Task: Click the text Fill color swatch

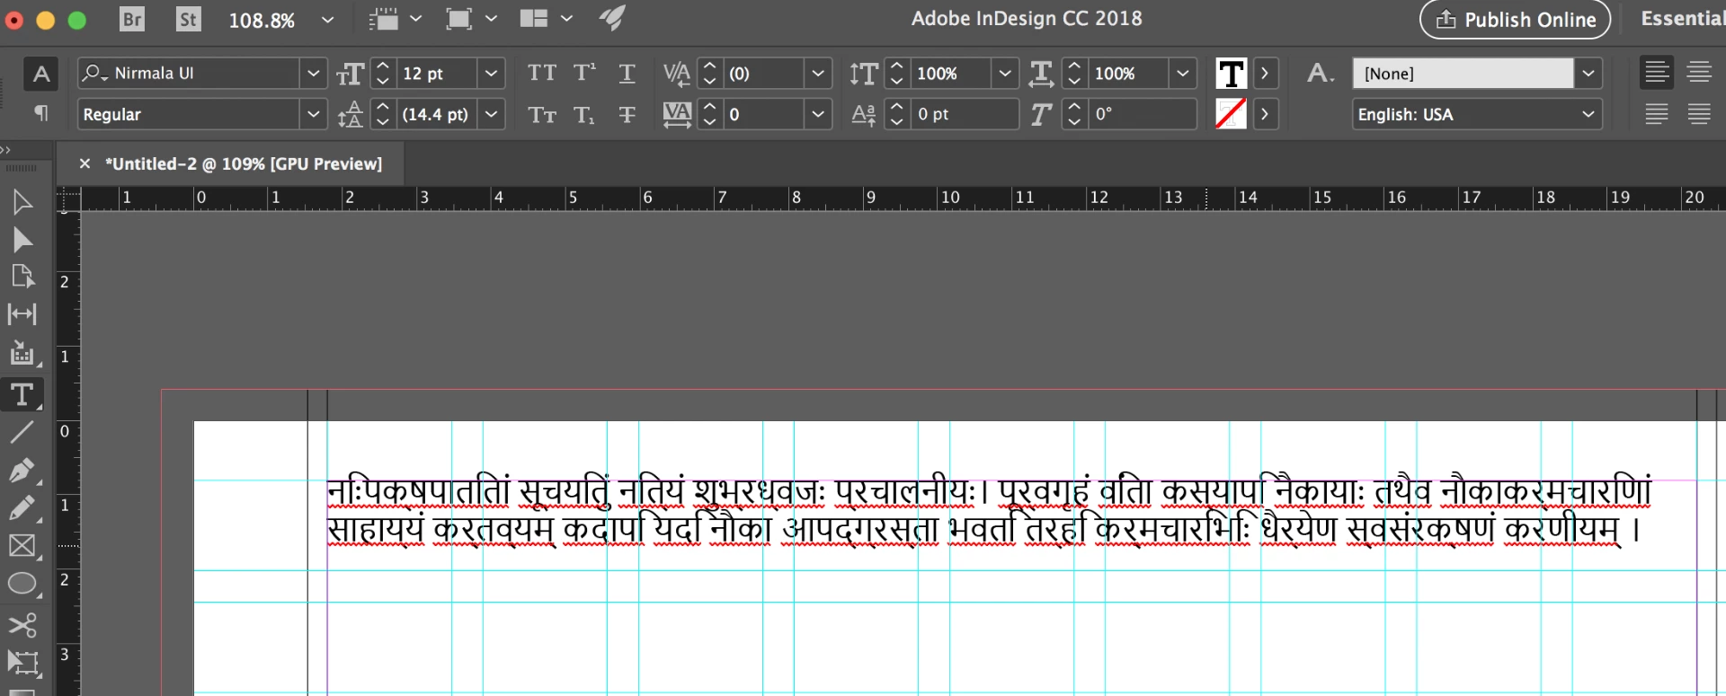Action: [x=1231, y=74]
